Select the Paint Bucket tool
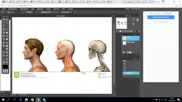 point(7,33)
